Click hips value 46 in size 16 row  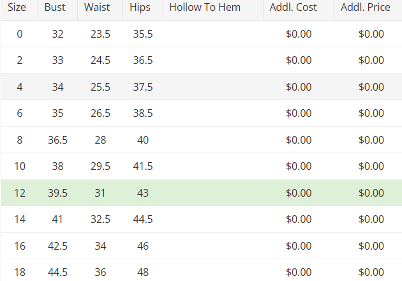click(x=143, y=246)
